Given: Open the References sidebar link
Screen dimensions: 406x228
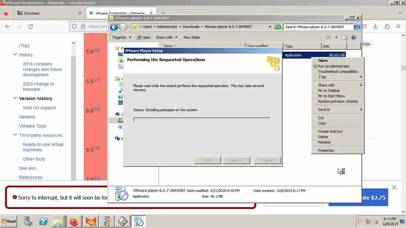Looking at the screenshot, I should [x=30, y=177].
